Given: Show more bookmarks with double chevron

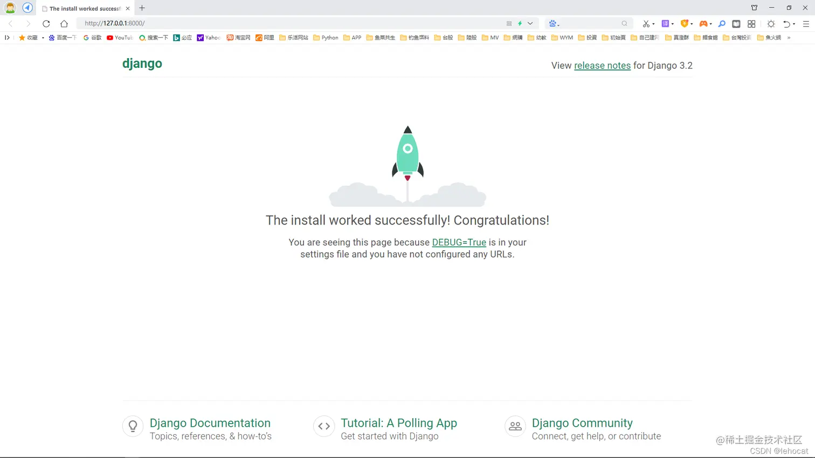Looking at the screenshot, I should [789, 38].
